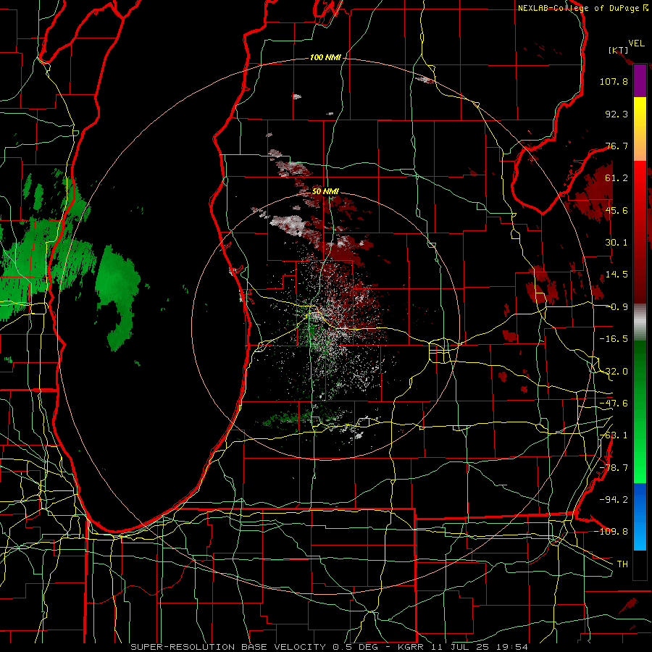Screen dimensions: 652x652
Task: Click the -47.6 velocity scale value
Action: pyautogui.click(x=614, y=404)
